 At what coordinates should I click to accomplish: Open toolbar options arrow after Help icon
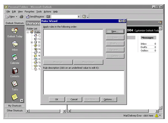point(88,17)
